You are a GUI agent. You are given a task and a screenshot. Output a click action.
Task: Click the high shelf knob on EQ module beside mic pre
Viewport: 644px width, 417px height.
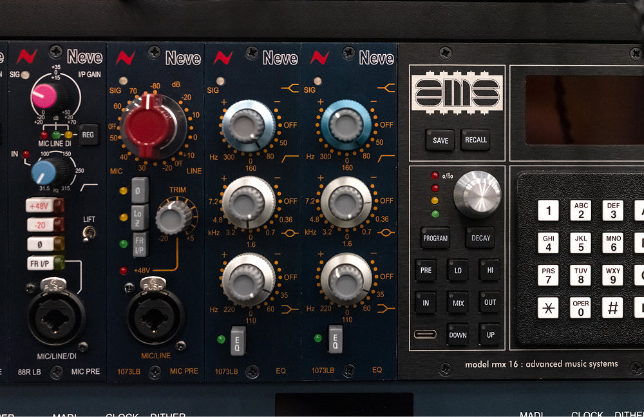point(248,126)
